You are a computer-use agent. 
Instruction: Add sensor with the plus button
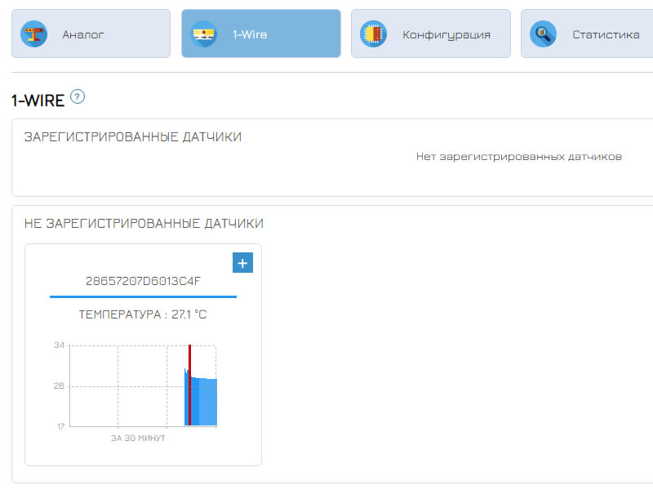click(x=243, y=262)
